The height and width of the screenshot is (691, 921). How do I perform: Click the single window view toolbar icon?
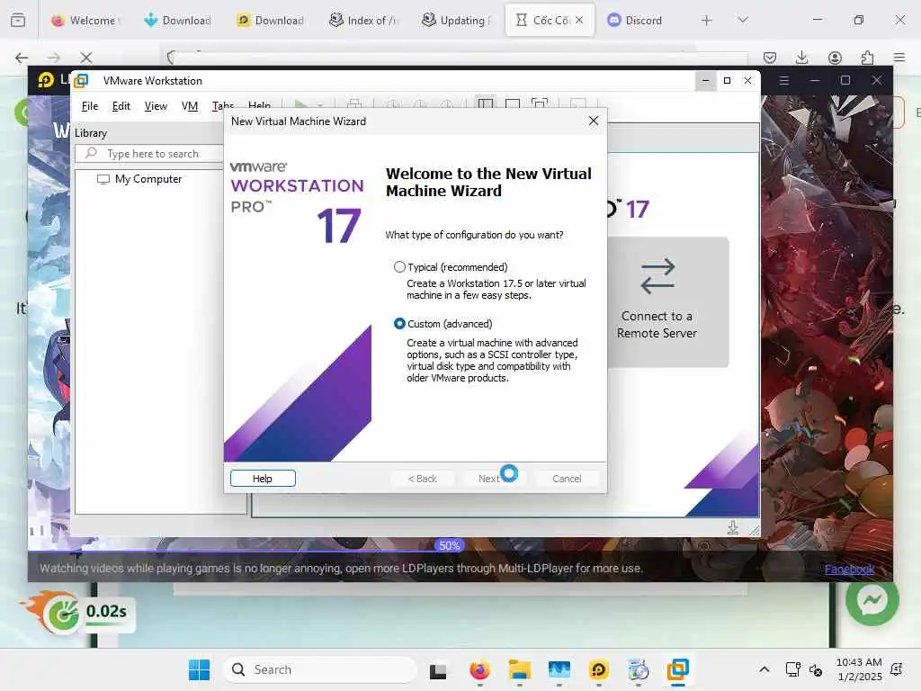[512, 104]
